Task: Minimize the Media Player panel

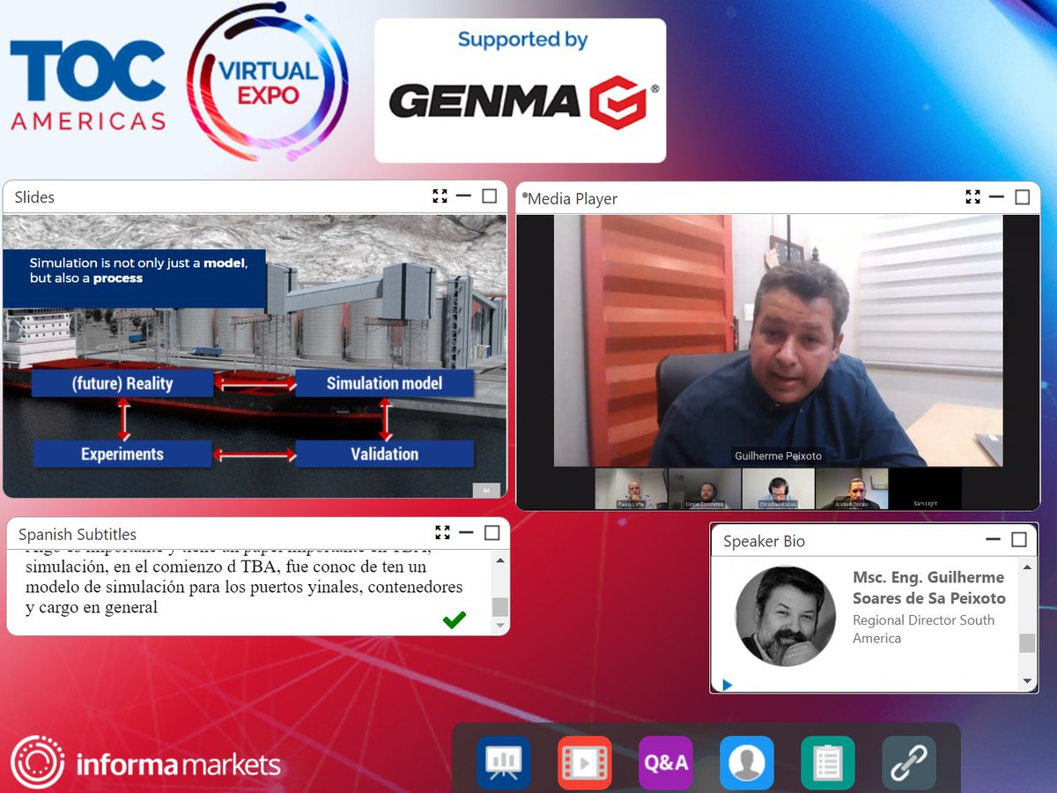Action: [x=996, y=197]
